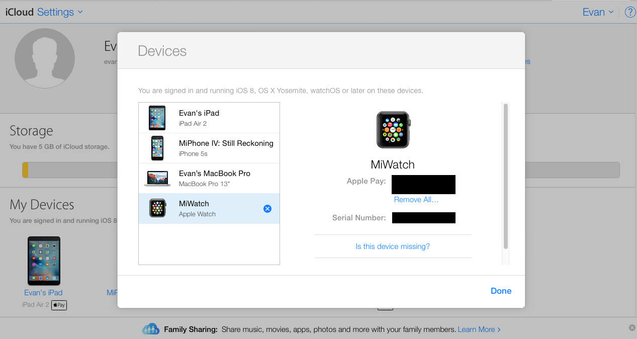Select the MiWatch row in device list
The height and width of the screenshot is (339, 637).
209,208
